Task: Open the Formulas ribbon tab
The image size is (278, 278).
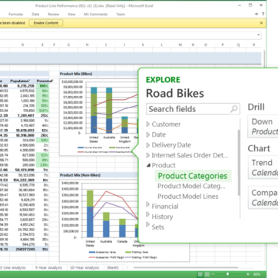Action: click(16, 15)
